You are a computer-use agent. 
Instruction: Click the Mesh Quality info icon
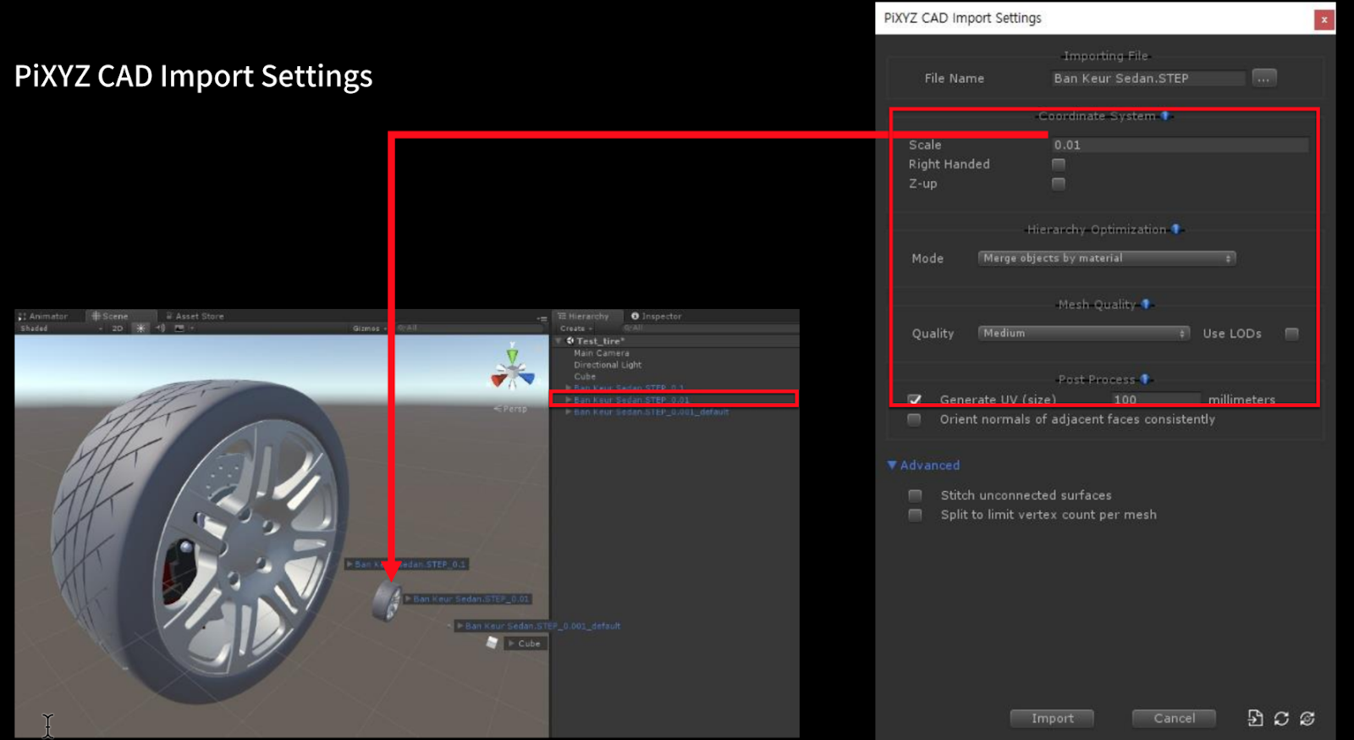pyautogui.click(x=1146, y=305)
